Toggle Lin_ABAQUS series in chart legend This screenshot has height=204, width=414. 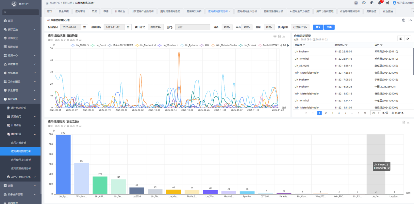(x=80, y=45)
